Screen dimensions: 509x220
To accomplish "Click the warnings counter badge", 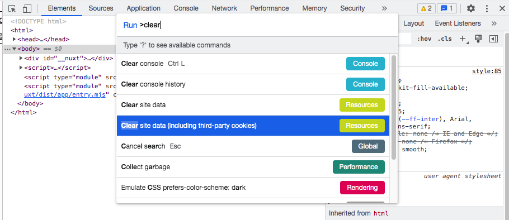I will point(426,8).
